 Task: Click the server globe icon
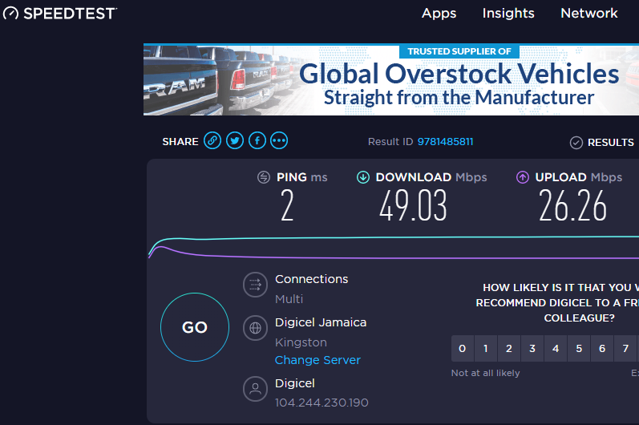(x=255, y=328)
